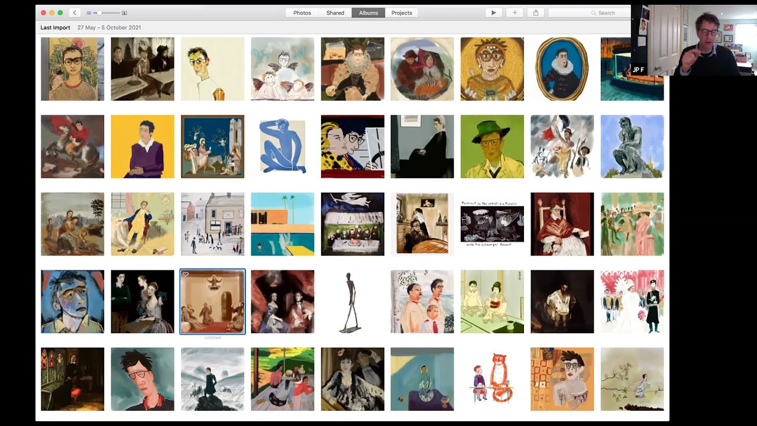Select the Albums tab
The height and width of the screenshot is (426, 757).
click(368, 12)
